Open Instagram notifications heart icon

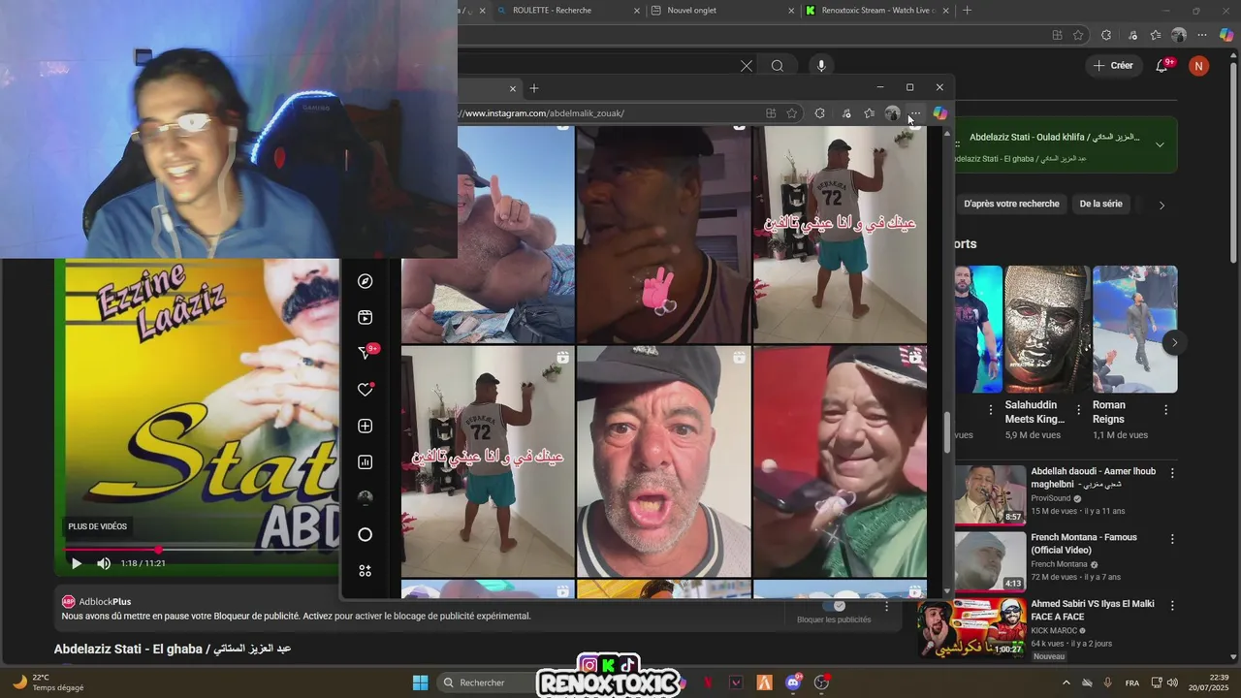366,390
